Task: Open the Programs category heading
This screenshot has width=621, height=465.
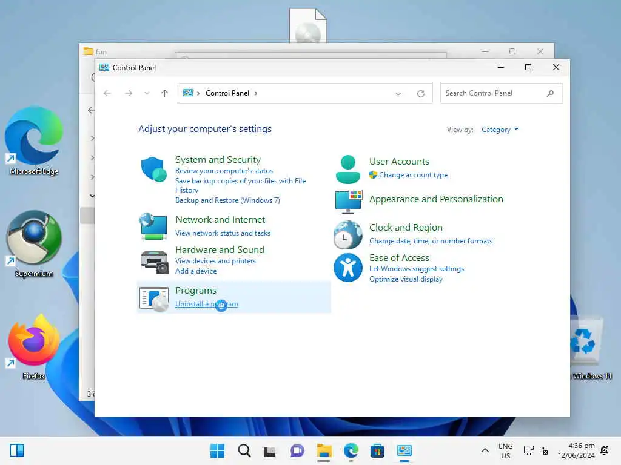Action: click(196, 290)
